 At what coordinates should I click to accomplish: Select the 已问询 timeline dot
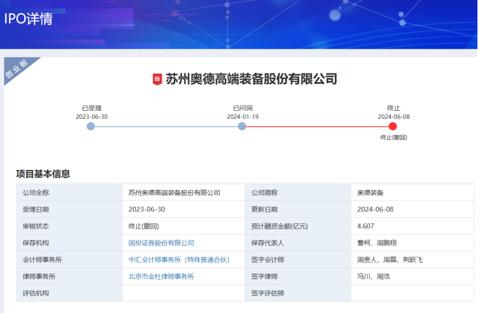(x=242, y=126)
